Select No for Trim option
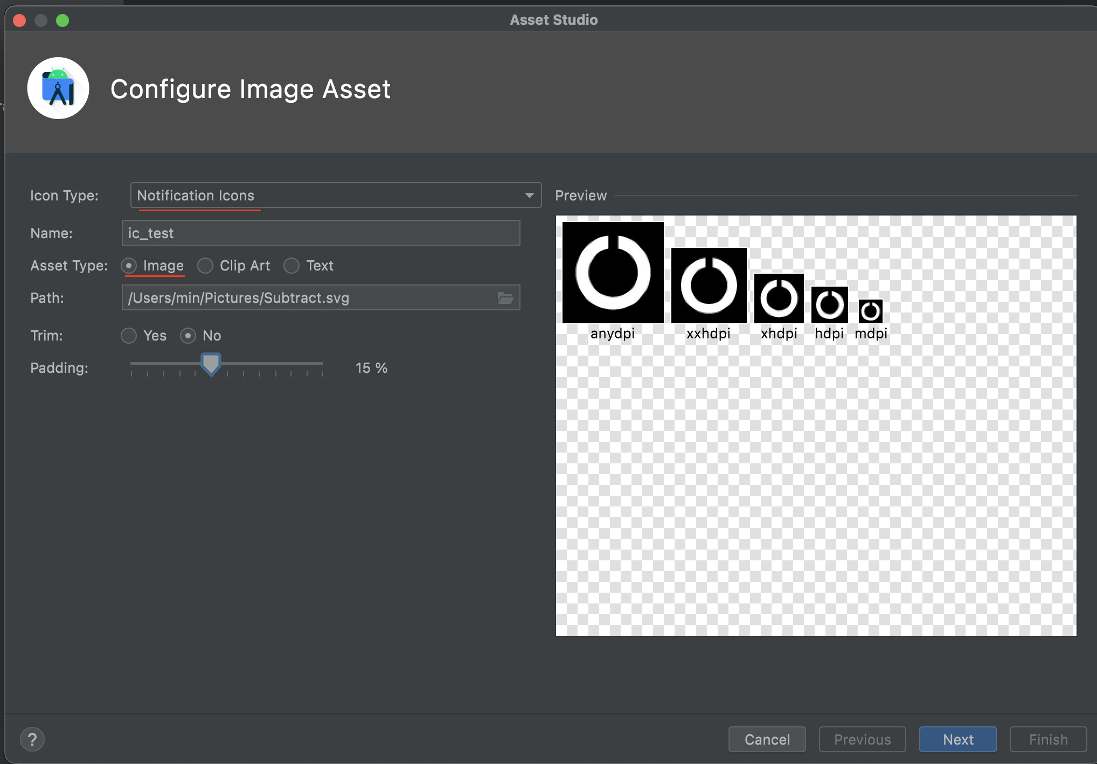 coord(188,336)
